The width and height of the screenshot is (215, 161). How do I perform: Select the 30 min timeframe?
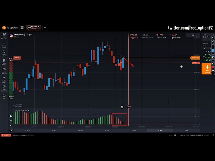pyautogui.click(x=107, y=130)
